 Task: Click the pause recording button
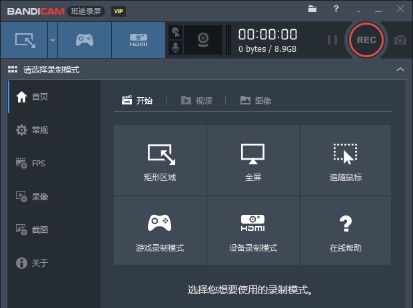point(332,40)
